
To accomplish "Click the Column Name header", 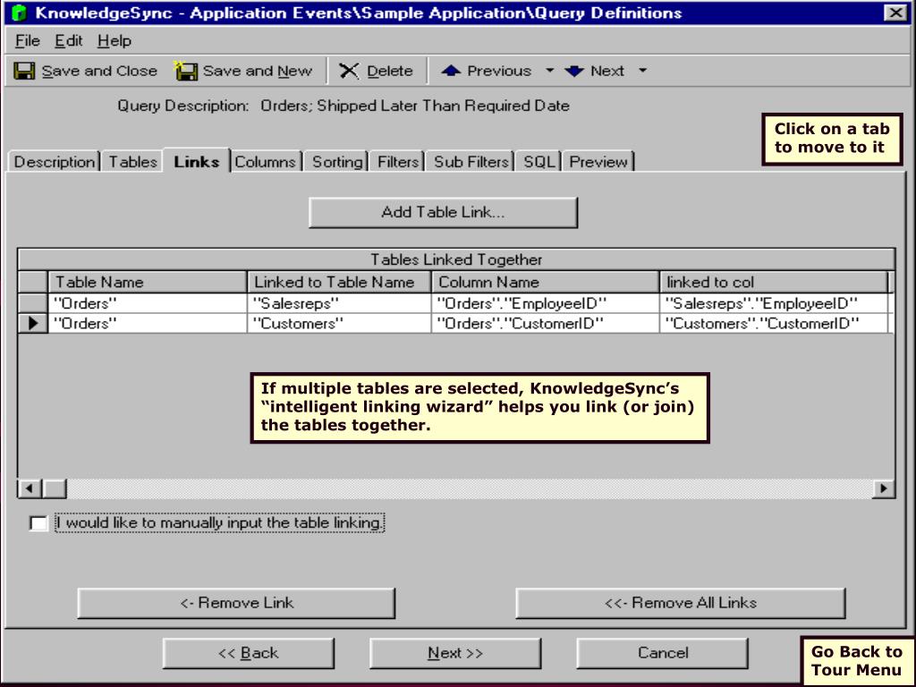I will [545, 282].
